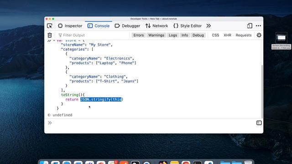Toggle the XHR filter
The image size is (292, 164).
click(x=227, y=35)
